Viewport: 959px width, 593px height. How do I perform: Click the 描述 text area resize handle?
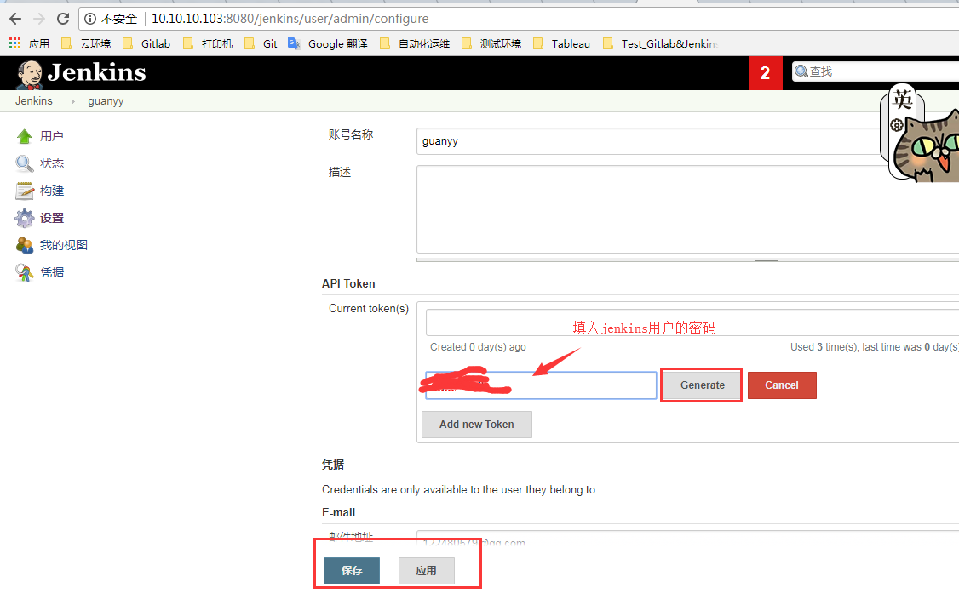click(767, 259)
